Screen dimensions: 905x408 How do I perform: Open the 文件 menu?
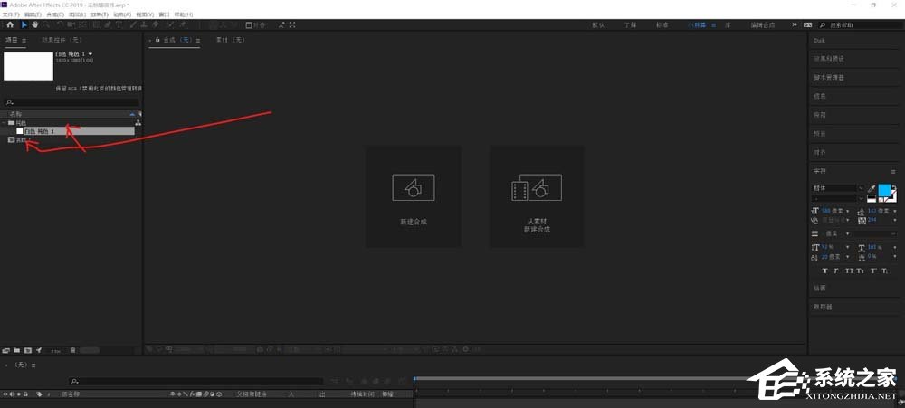click(11, 14)
